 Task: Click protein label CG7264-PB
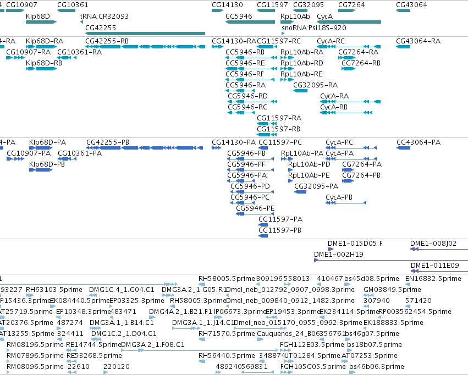pos(361,175)
